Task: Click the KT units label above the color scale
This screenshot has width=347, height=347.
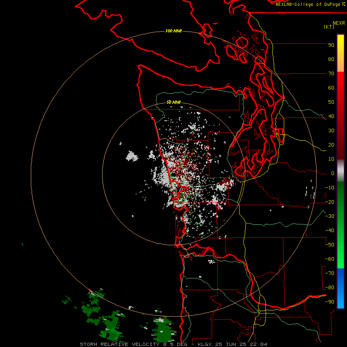Action: [x=329, y=27]
